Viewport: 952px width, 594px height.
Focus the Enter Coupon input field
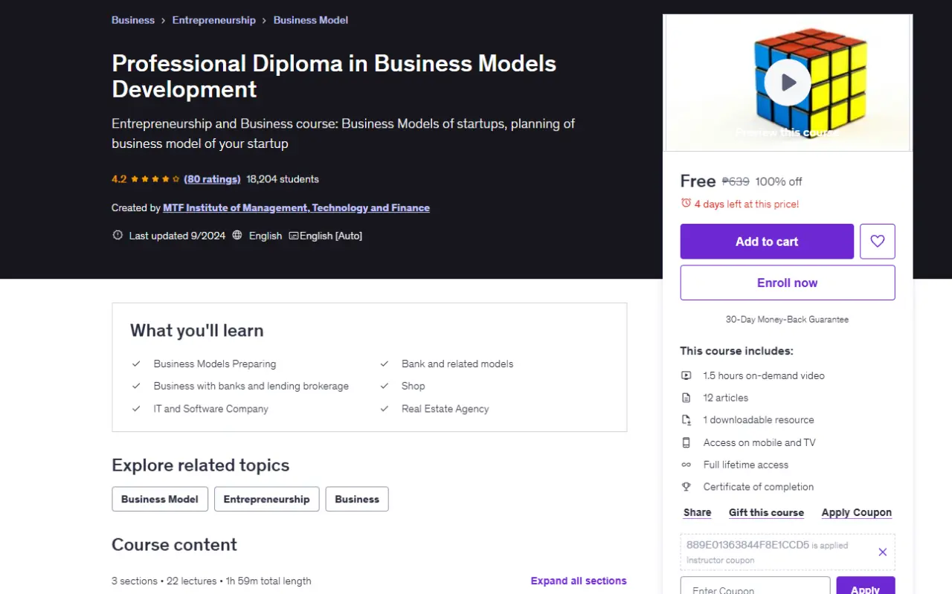[755, 587]
